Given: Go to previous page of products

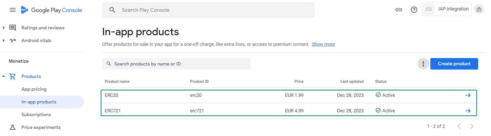Looking at the screenshot, I should pos(459,126).
